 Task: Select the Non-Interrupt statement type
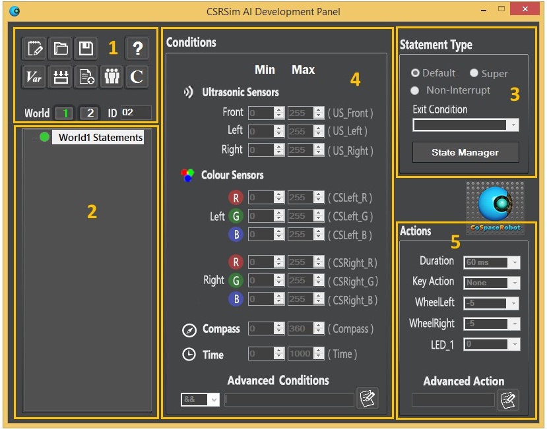click(x=416, y=90)
